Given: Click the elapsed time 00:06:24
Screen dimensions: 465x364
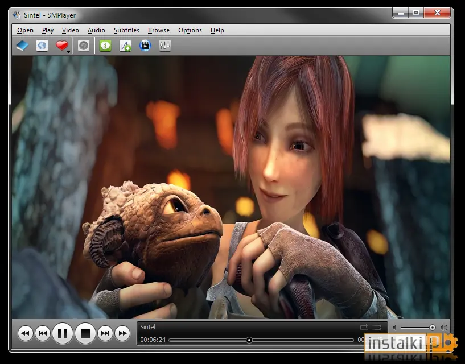Looking at the screenshot, I should (153, 340).
